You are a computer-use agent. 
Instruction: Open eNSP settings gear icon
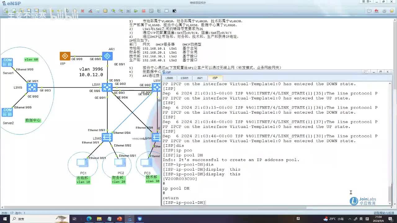[x=384, y=11]
